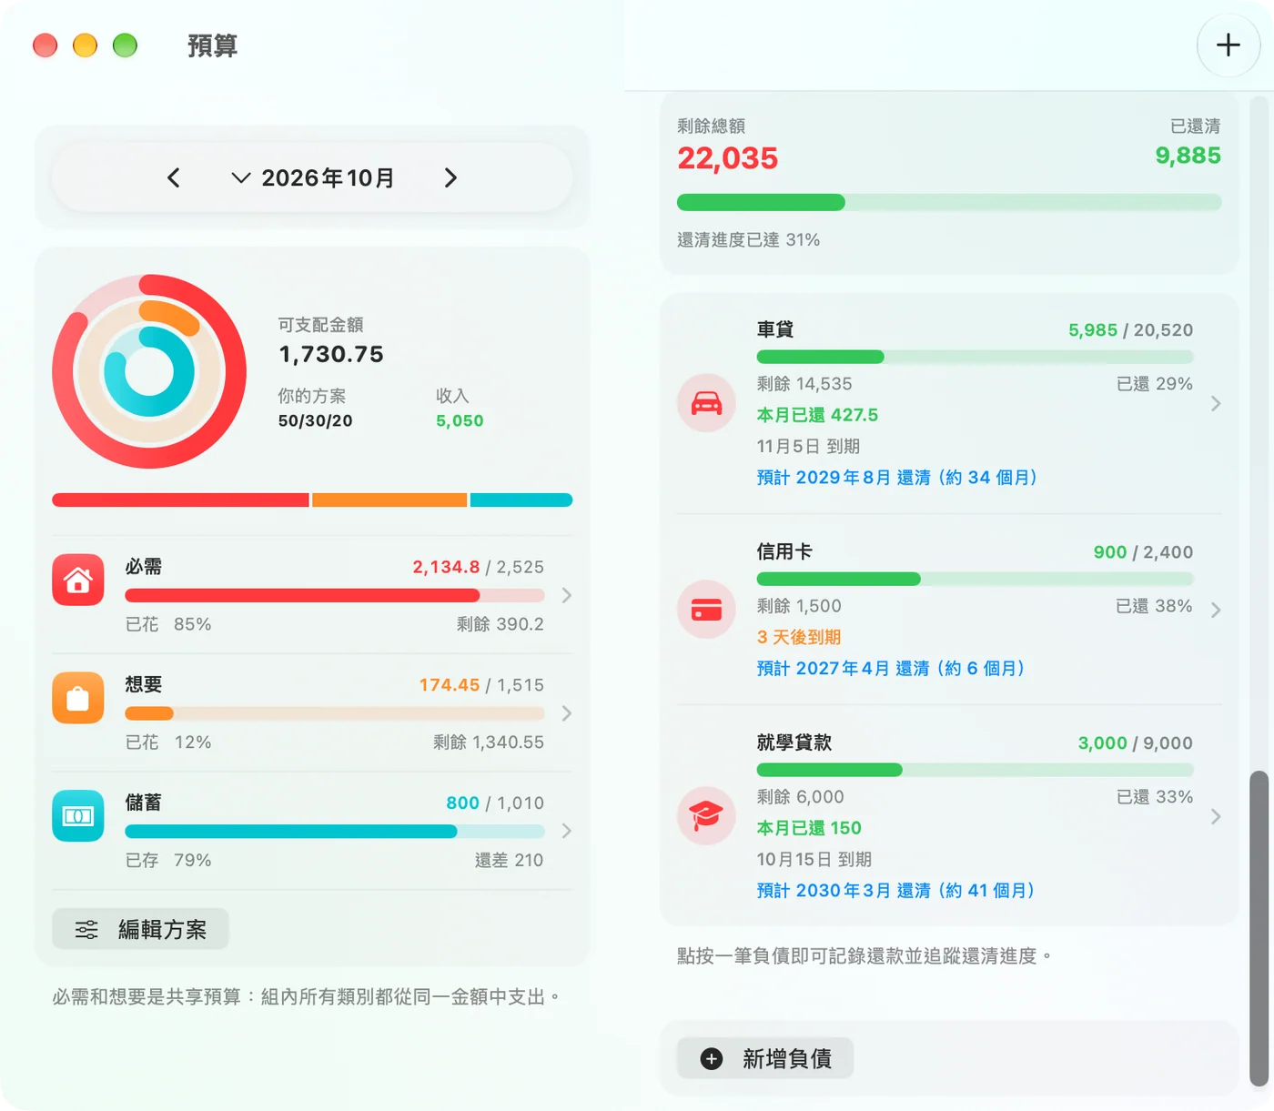The height and width of the screenshot is (1111, 1274).
Task: Click the 本月已還 427.5 text
Action: (x=817, y=415)
